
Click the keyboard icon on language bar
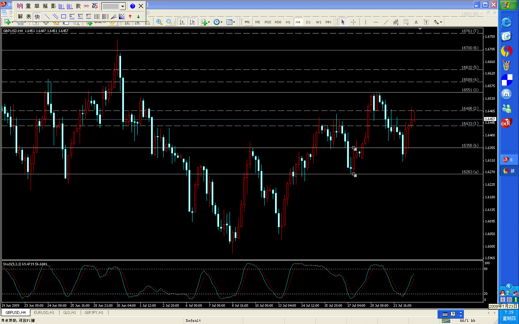445,314
